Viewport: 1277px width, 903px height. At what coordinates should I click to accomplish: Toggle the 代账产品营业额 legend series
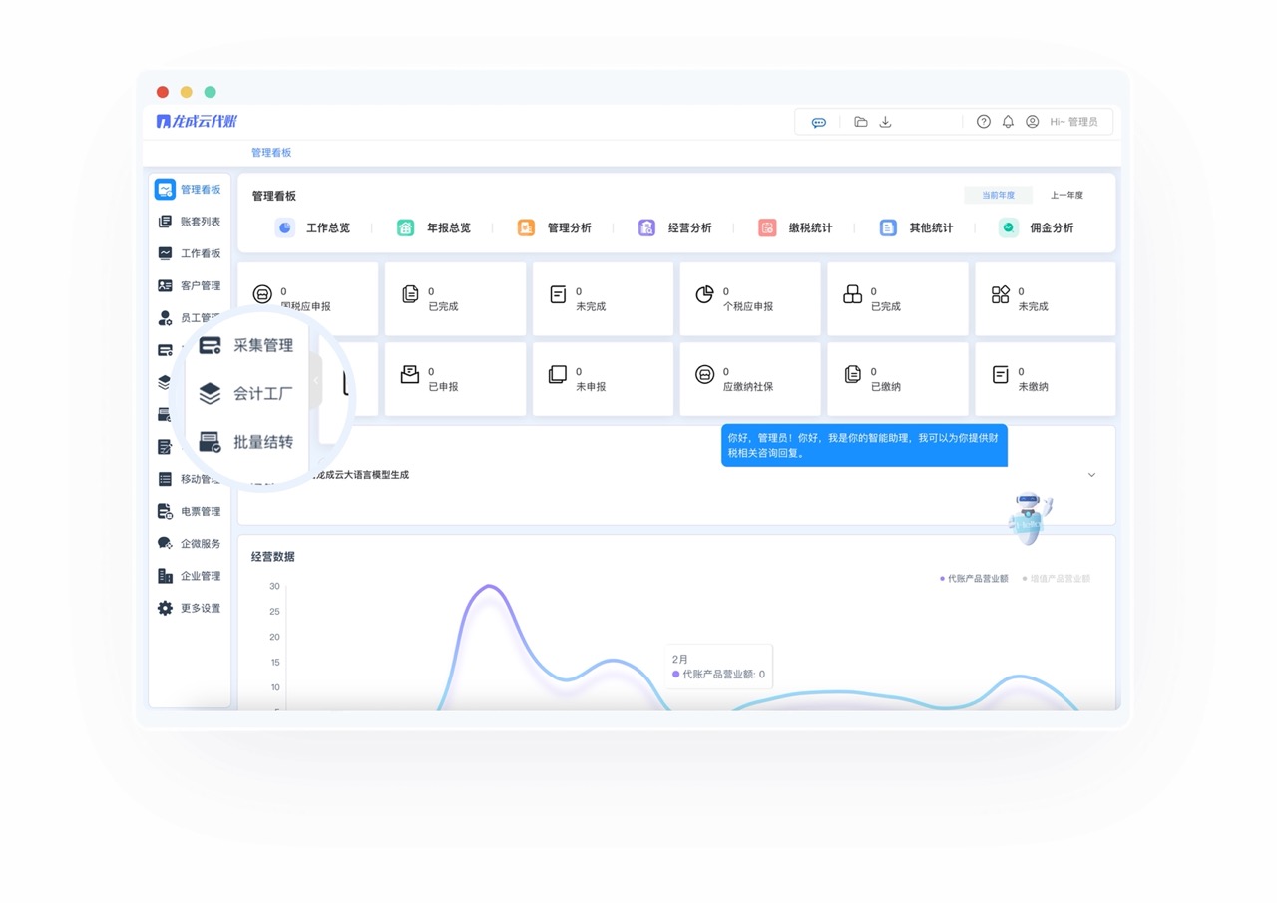click(x=974, y=579)
